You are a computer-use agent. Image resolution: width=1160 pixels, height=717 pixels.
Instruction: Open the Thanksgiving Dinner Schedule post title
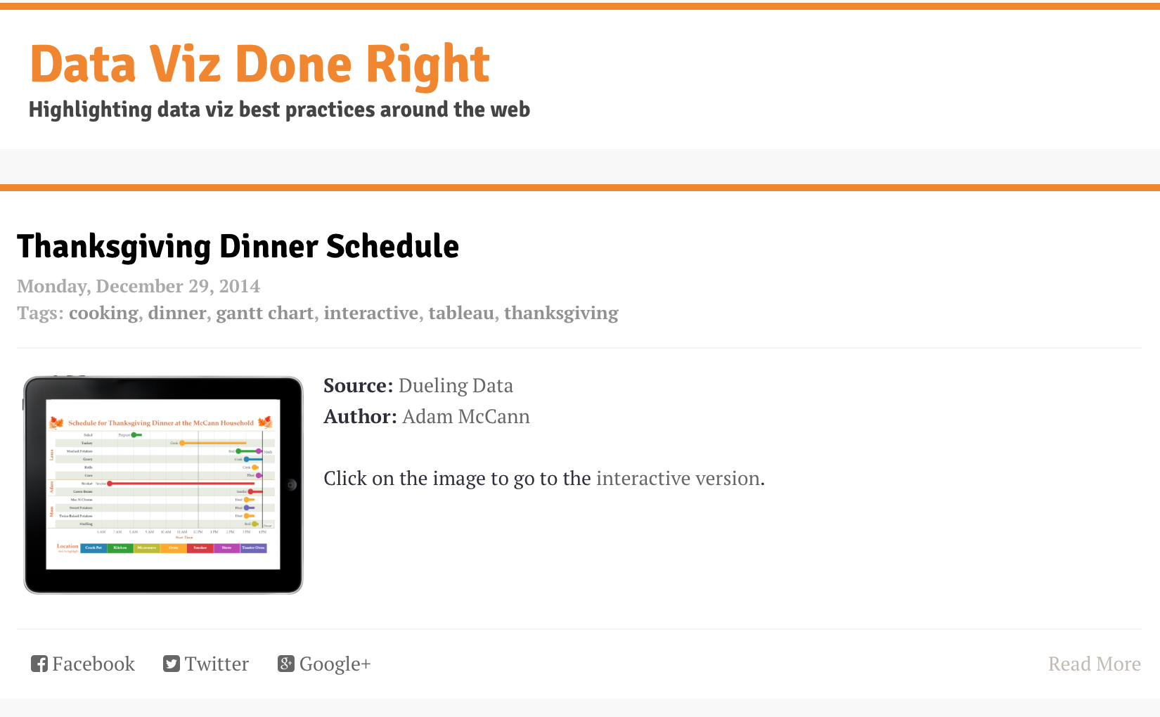(238, 247)
